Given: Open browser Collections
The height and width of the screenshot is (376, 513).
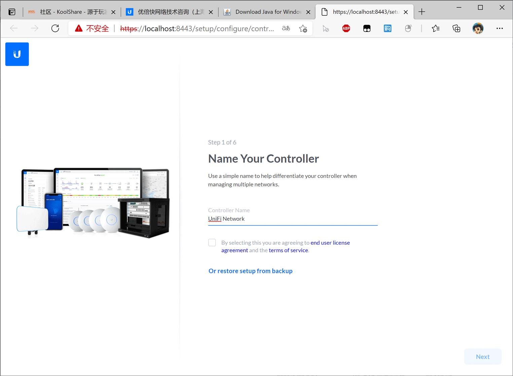Looking at the screenshot, I should point(456,28).
